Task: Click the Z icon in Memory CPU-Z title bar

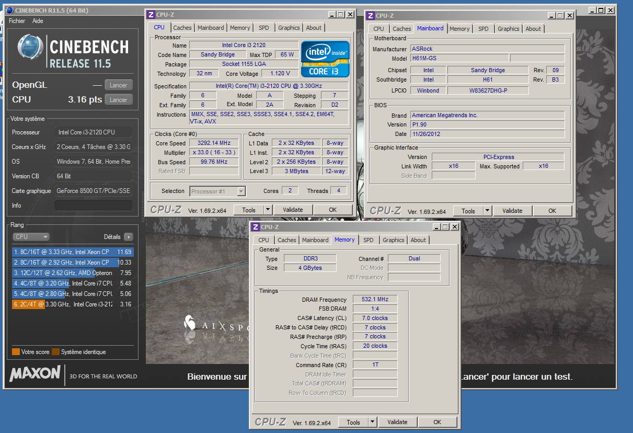Action: [256, 227]
